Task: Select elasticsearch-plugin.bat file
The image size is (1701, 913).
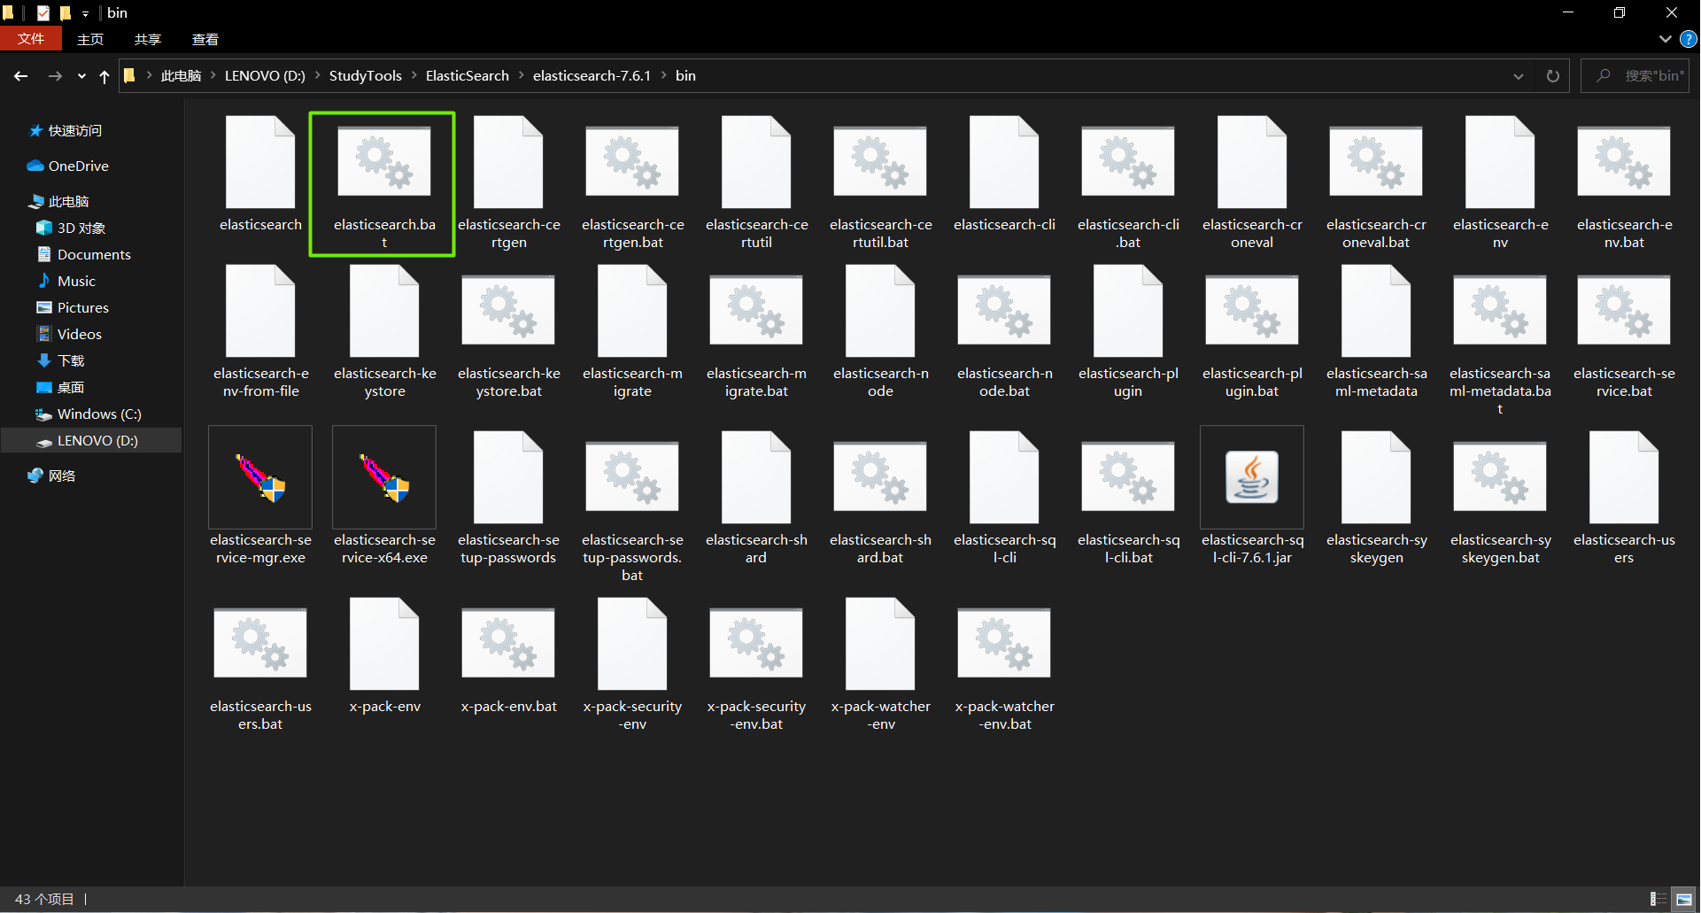Action: 1252,333
